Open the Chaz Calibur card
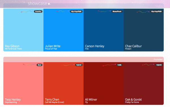This screenshot has width=170, height=107. (x=144, y=30)
